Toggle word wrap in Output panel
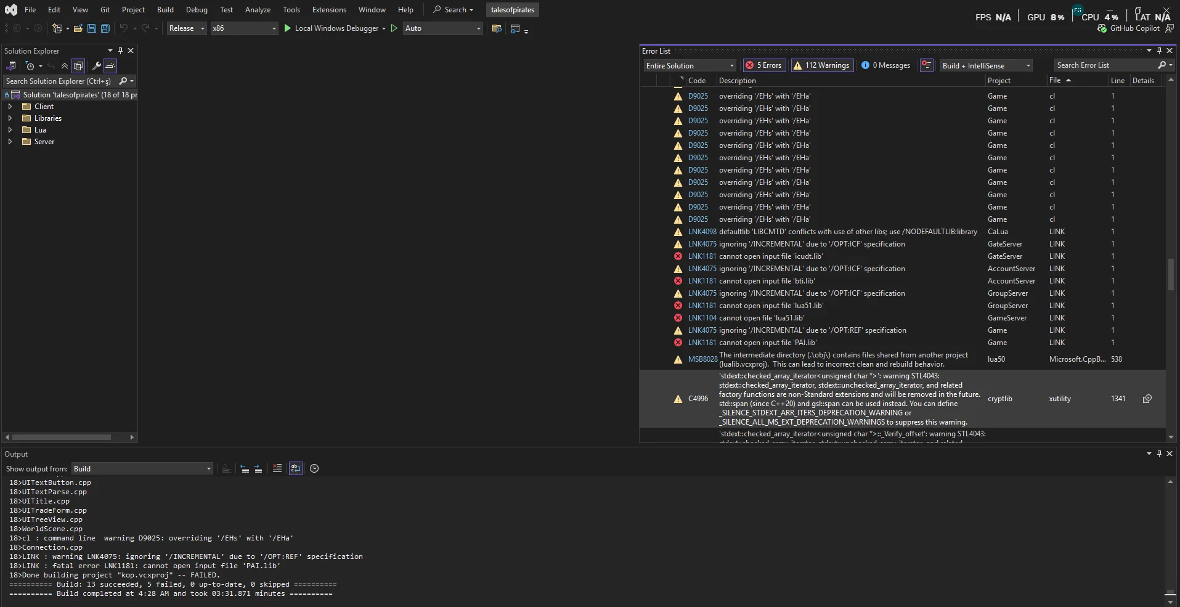 (296, 468)
